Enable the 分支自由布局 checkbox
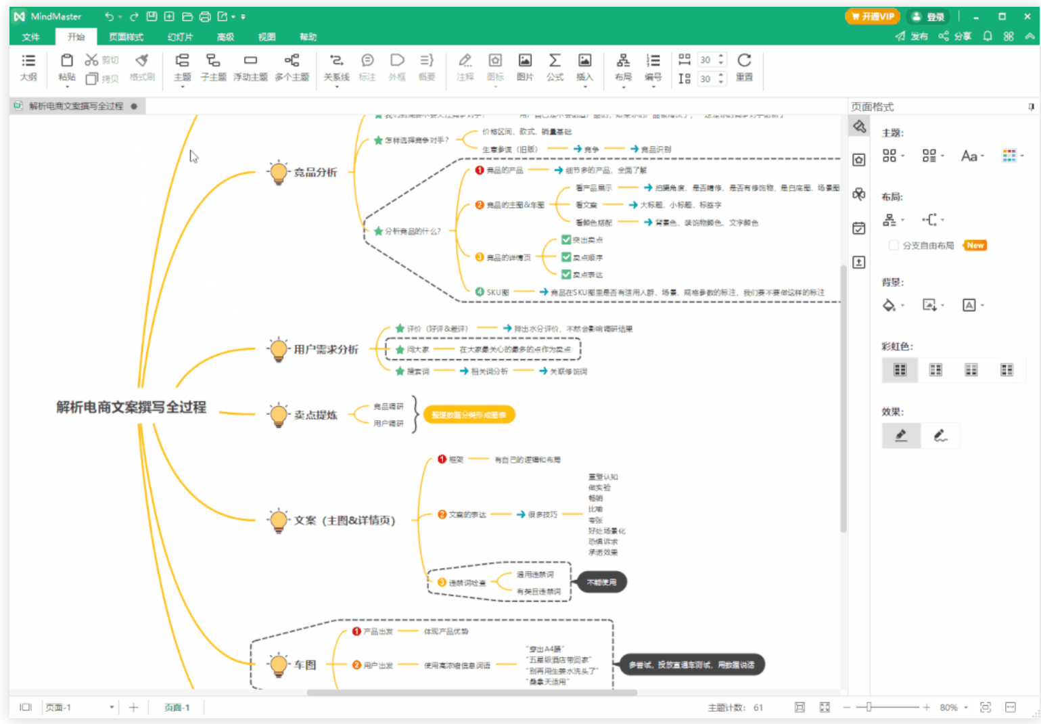The width and height of the screenshot is (1041, 724). click(894, 246)
